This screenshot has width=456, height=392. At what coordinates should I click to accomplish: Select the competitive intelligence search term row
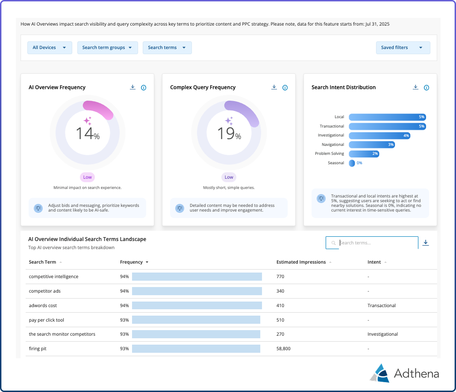coord(53,276)
